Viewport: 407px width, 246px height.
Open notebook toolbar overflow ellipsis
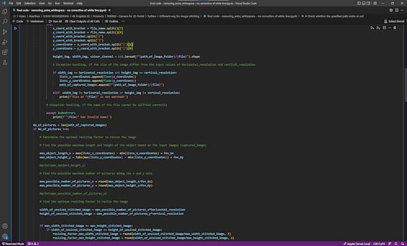coord(123,22)
